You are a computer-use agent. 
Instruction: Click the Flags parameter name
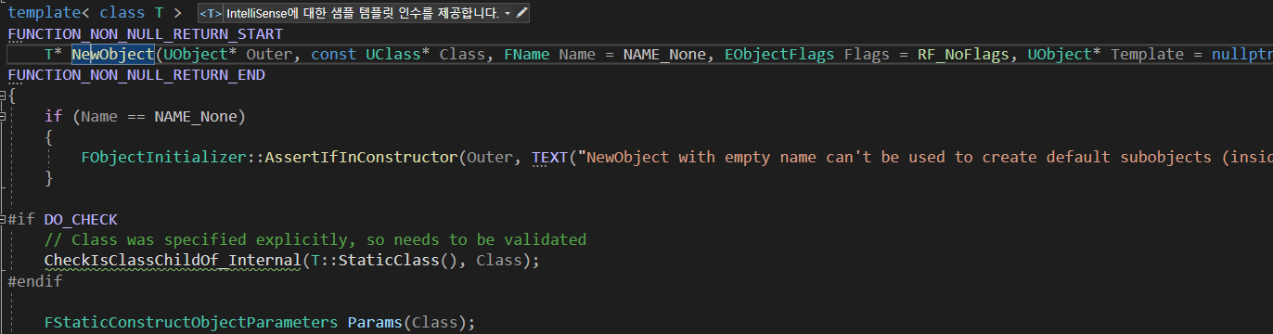point(867,55)
